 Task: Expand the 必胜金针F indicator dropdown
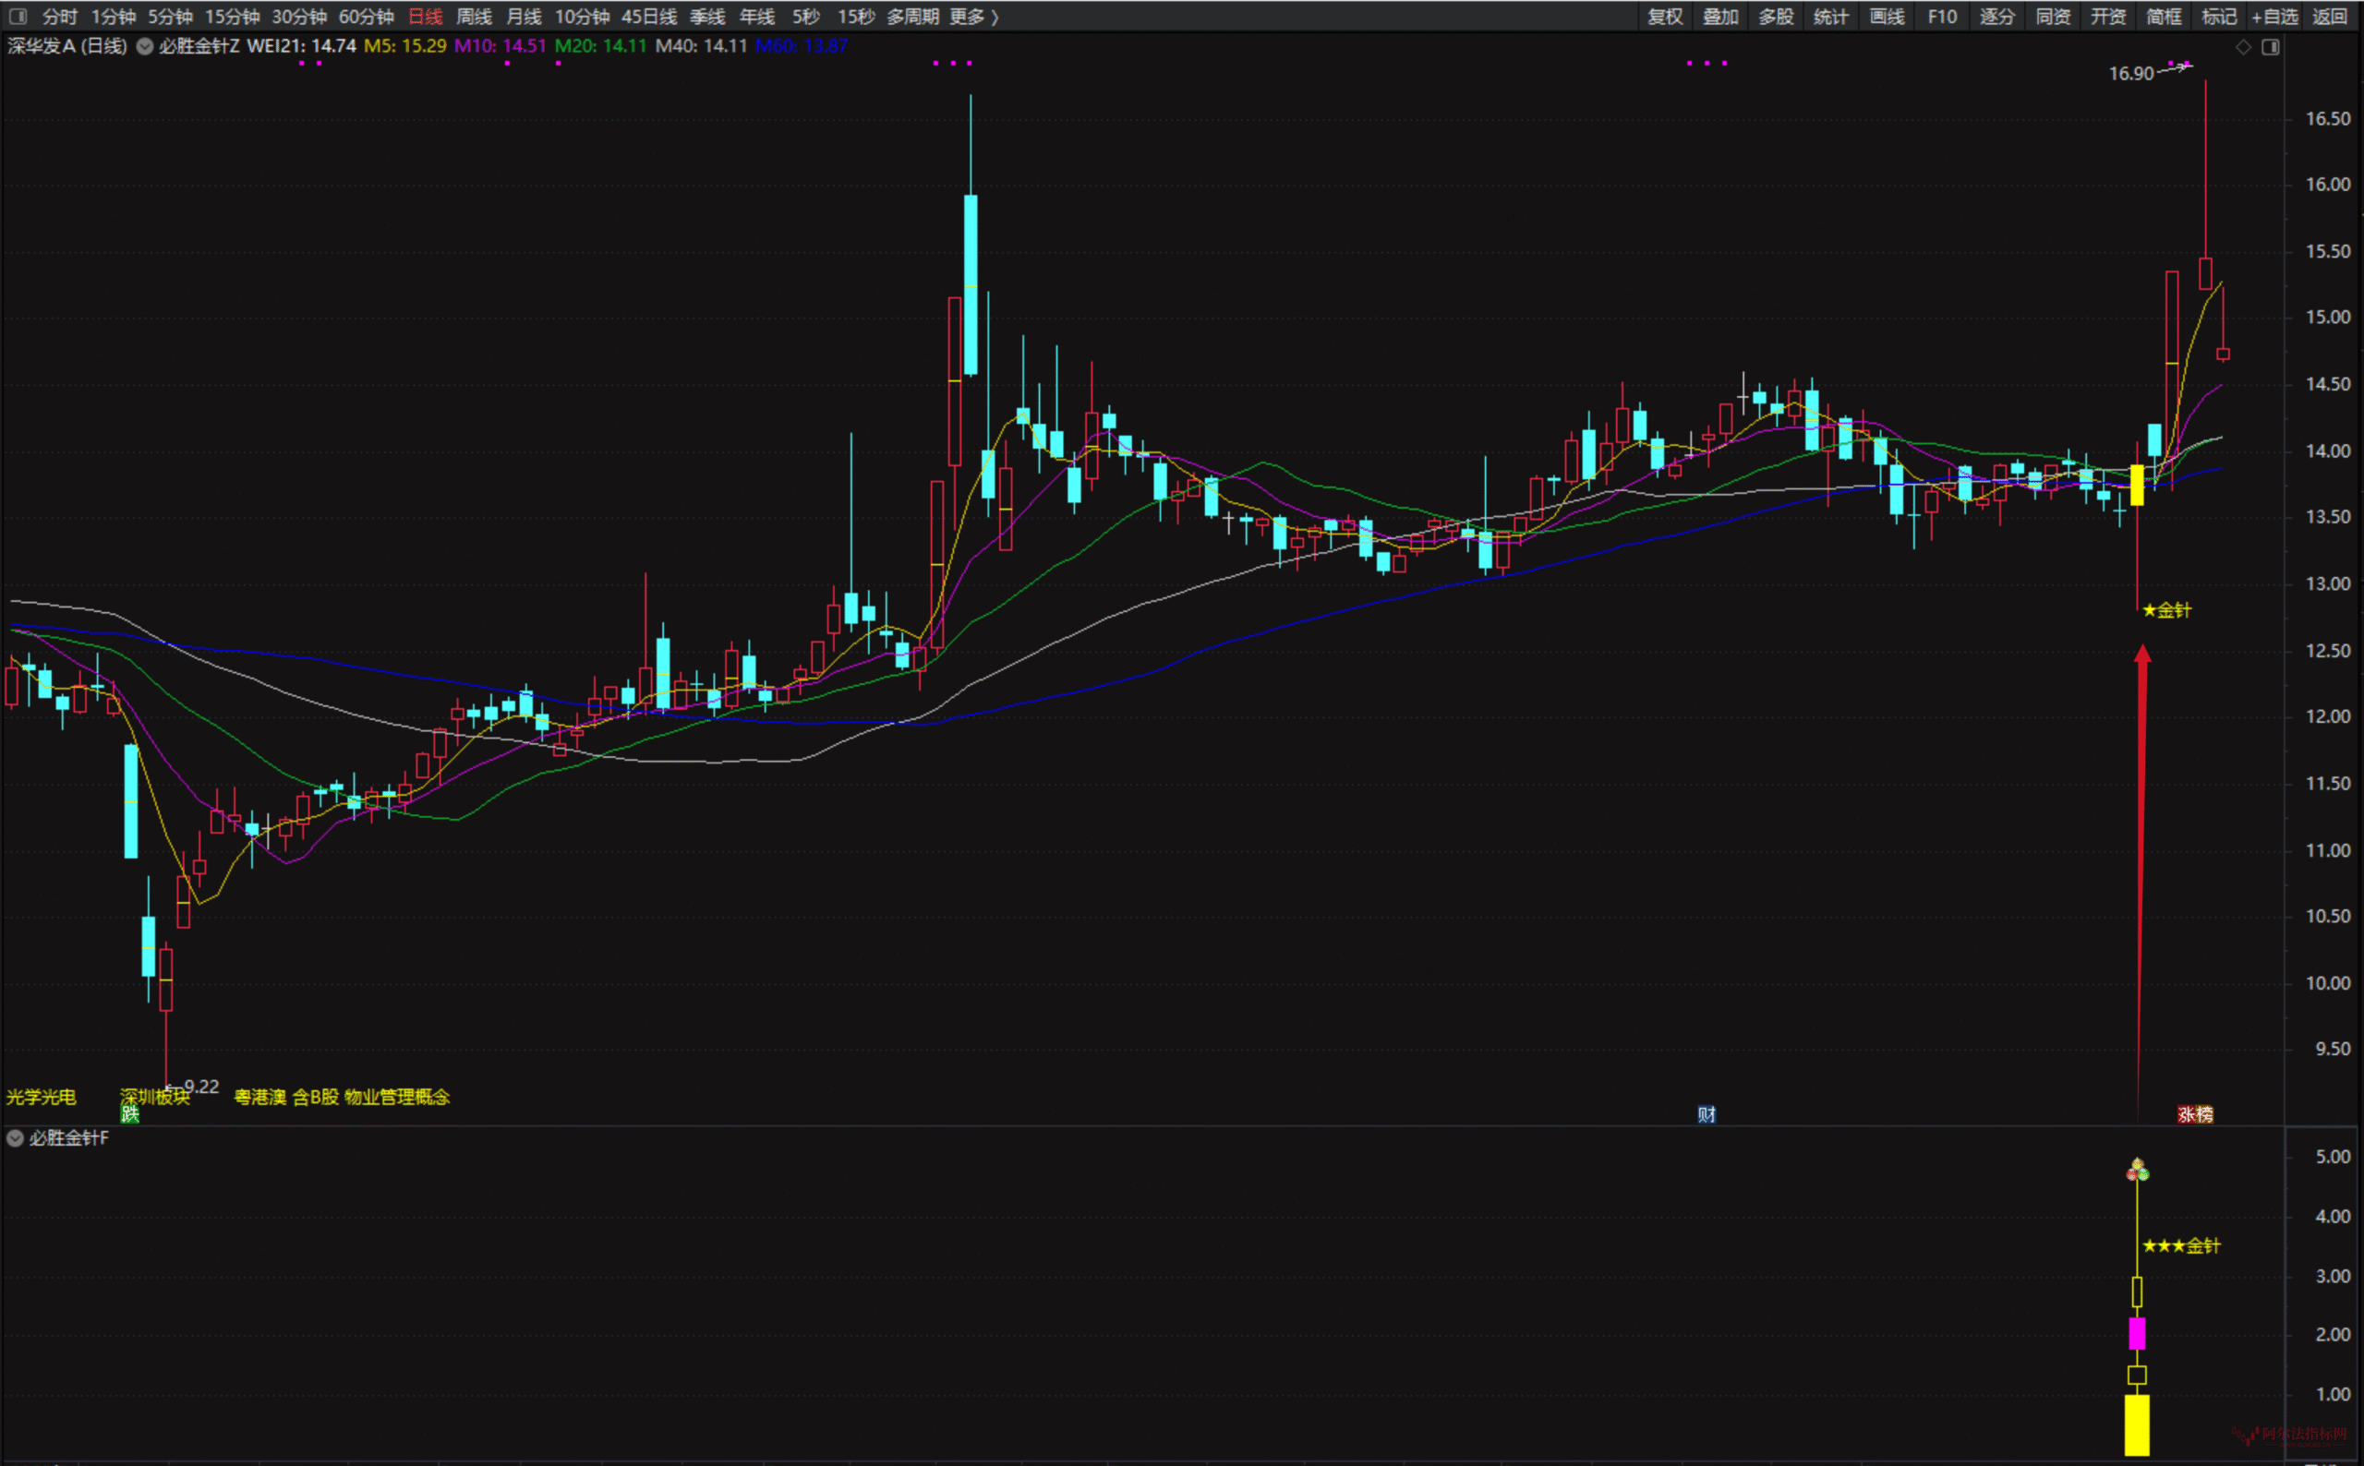[x=16, y=1138]
